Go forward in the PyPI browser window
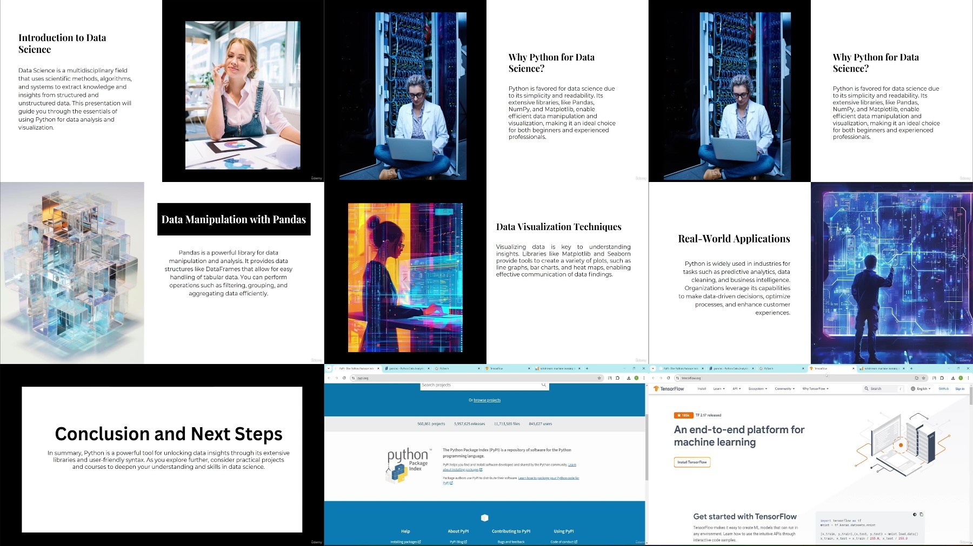This screenshot has height=546, width=973. (336, 378)
